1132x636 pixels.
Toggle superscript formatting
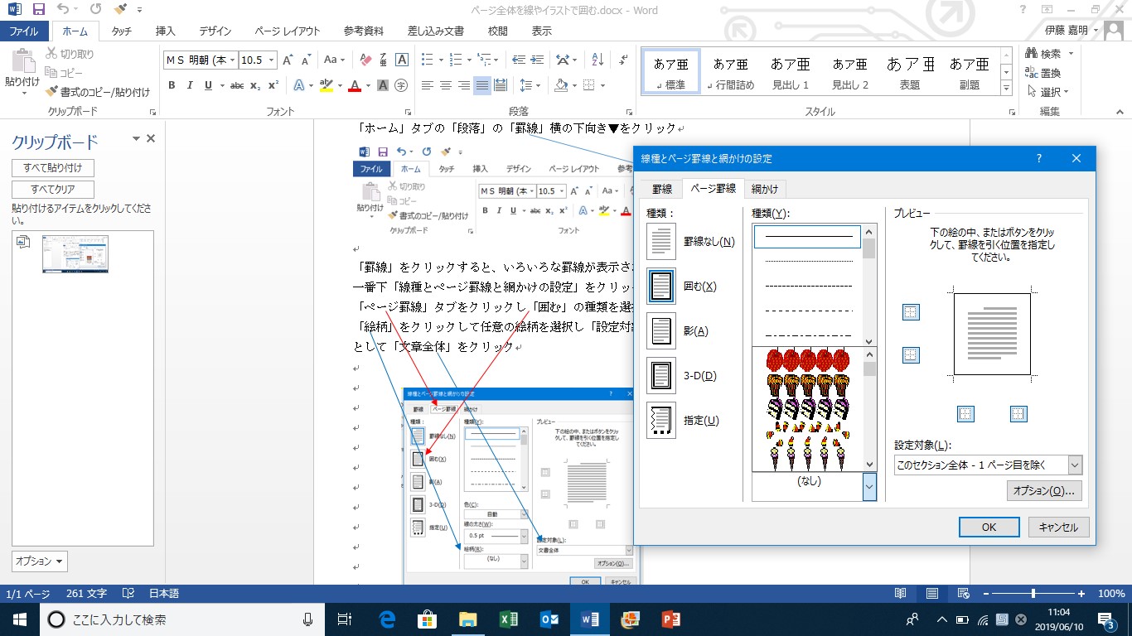coord(273,85)
